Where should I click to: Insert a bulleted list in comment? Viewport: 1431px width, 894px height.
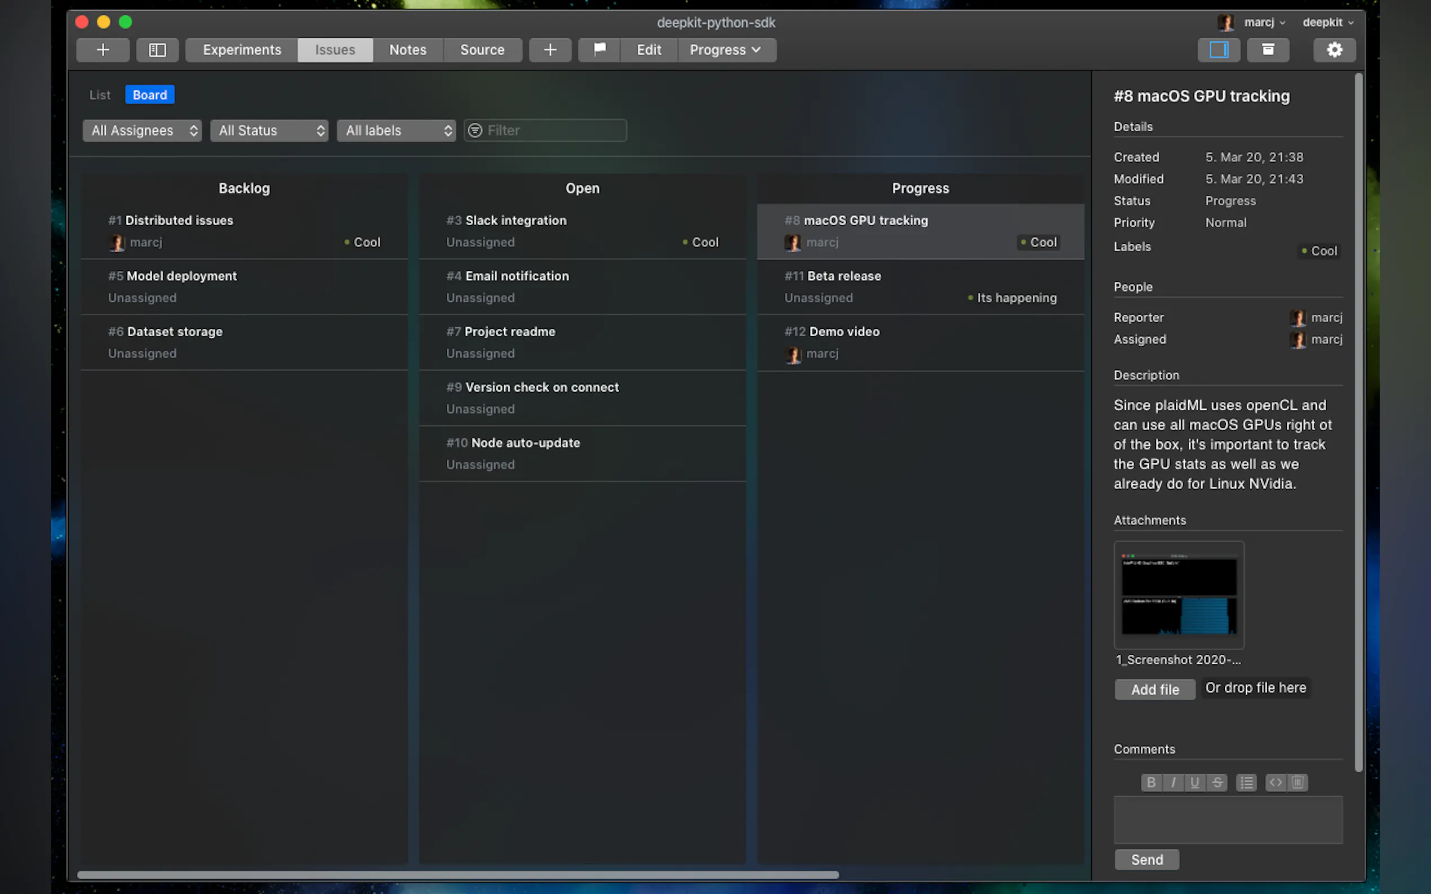click(1246, 783)
